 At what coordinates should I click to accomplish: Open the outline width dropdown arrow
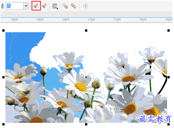click(26, 6)
